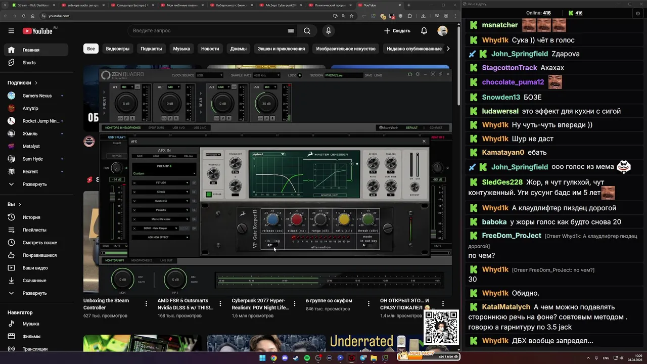
Task: Open A3 LINE input type dropdown
Action: pos(224,87)
